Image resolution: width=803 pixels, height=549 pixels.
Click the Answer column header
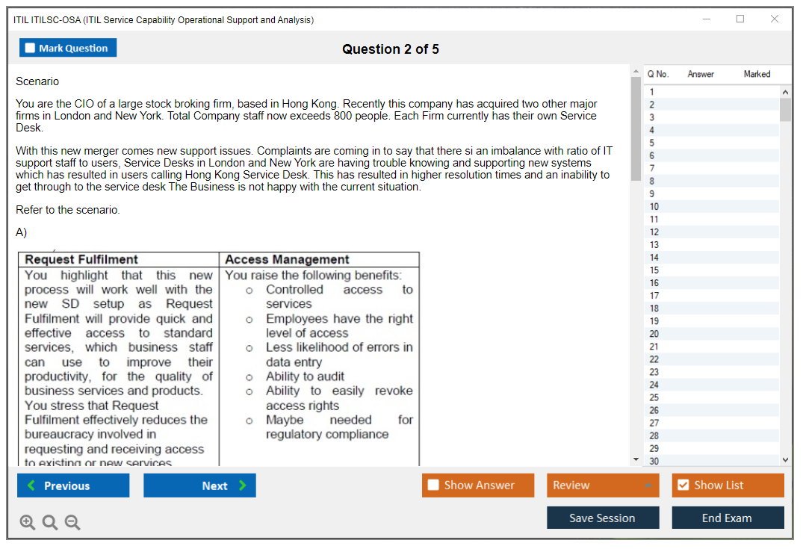click(701, 74)
